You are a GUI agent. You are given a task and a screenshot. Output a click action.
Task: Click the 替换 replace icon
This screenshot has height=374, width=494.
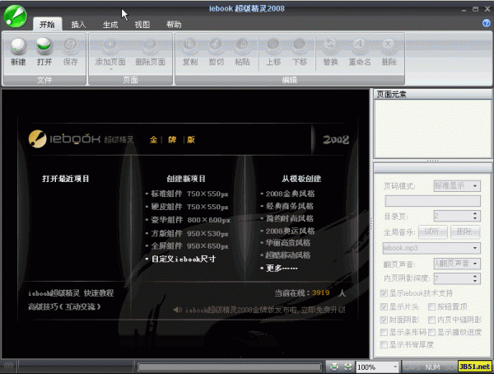330,46
